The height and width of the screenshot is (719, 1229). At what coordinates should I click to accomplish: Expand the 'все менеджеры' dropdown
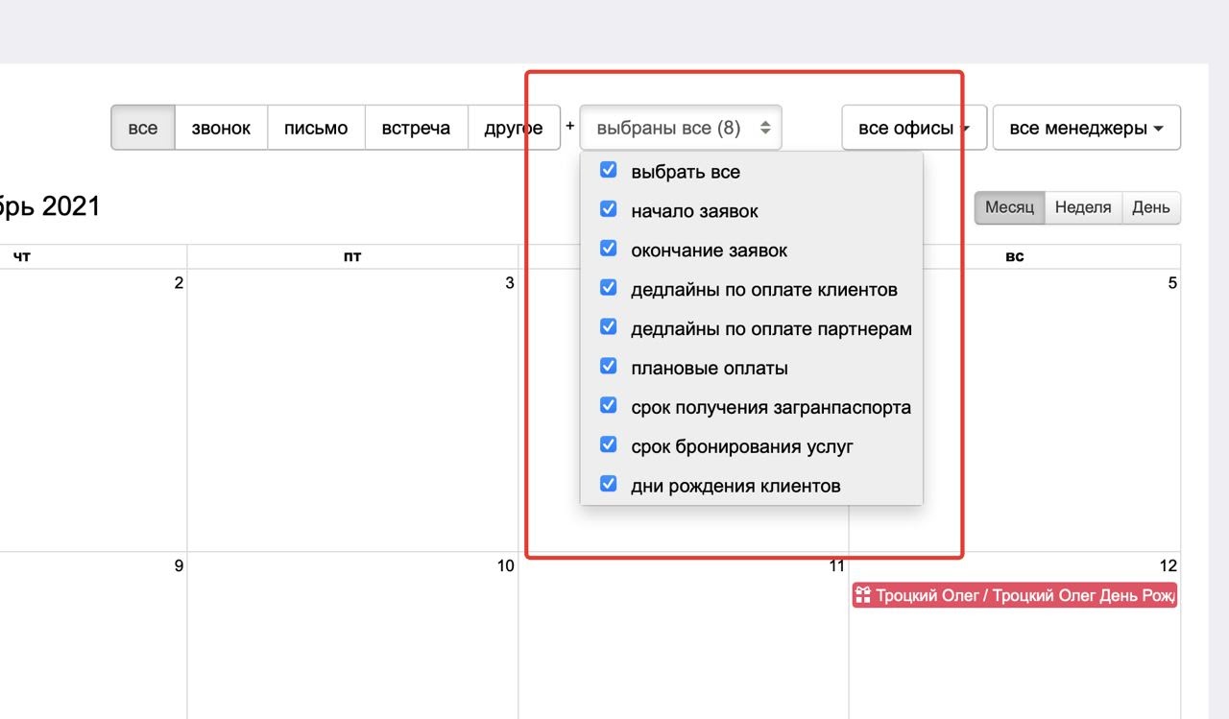[x=1086, y=128]
